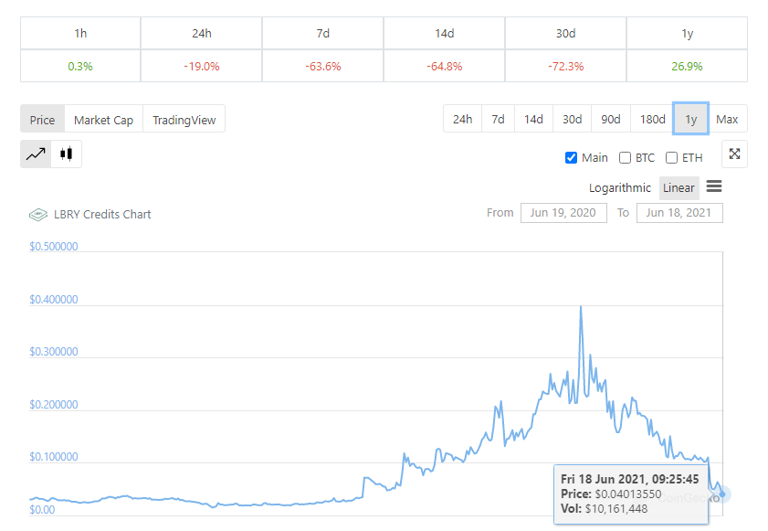The height and width of the screenshot is (531, 768).
Task: Click the $0.100000 axis label
Action: [x=53, y=457]
